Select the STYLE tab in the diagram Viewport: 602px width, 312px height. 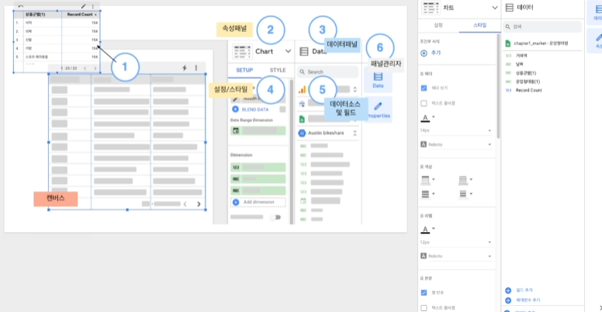point(278,71)
